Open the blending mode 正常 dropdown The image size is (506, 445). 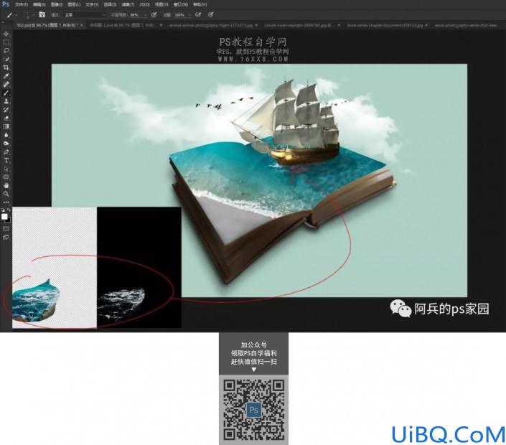coord(85,15)
